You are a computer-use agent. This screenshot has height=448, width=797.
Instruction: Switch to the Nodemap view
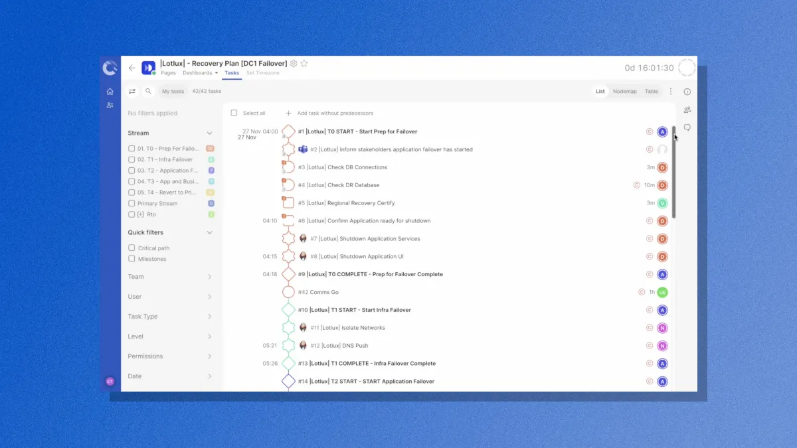[x=624, y=91]
